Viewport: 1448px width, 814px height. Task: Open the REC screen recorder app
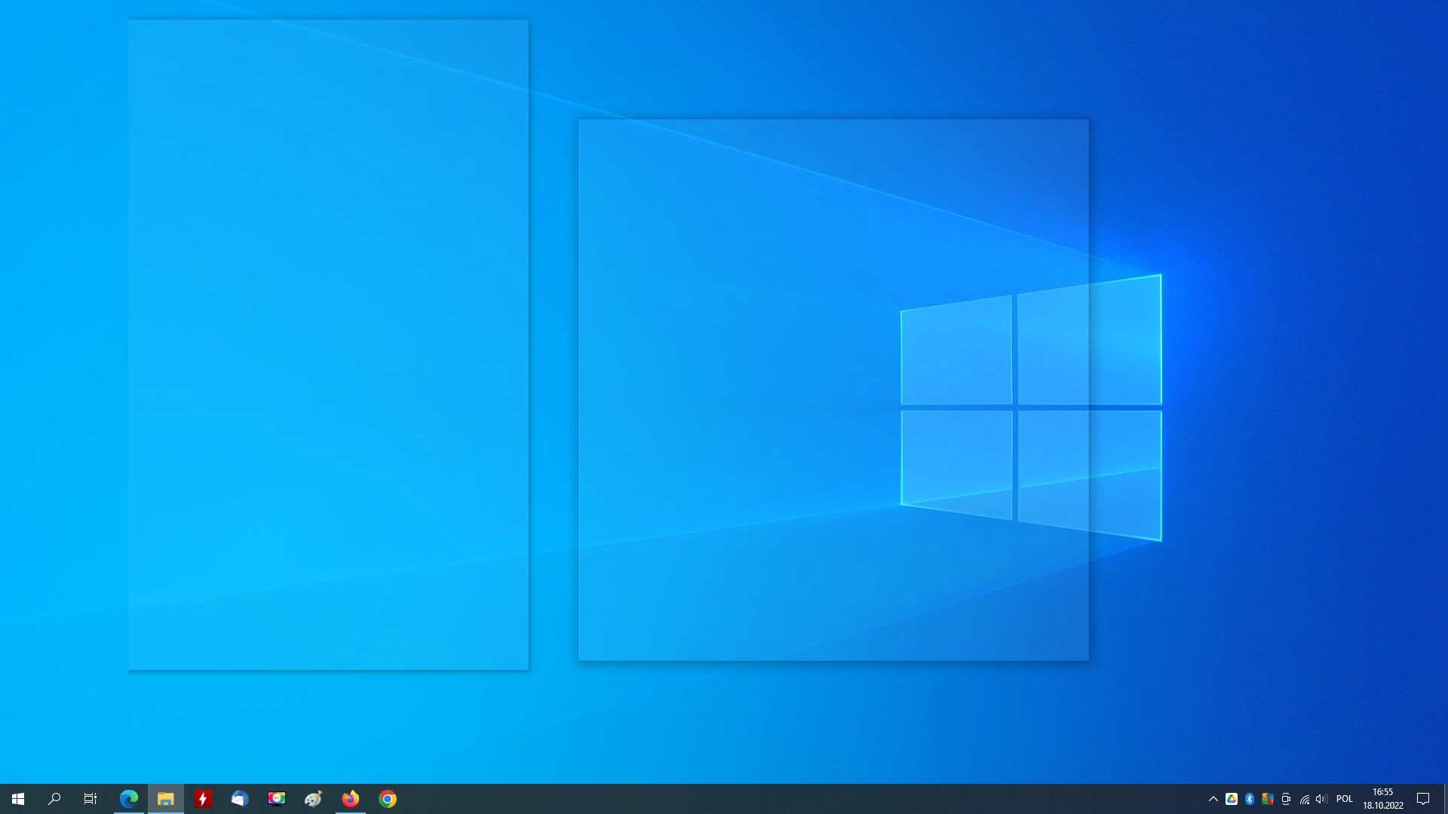(277, 799)
